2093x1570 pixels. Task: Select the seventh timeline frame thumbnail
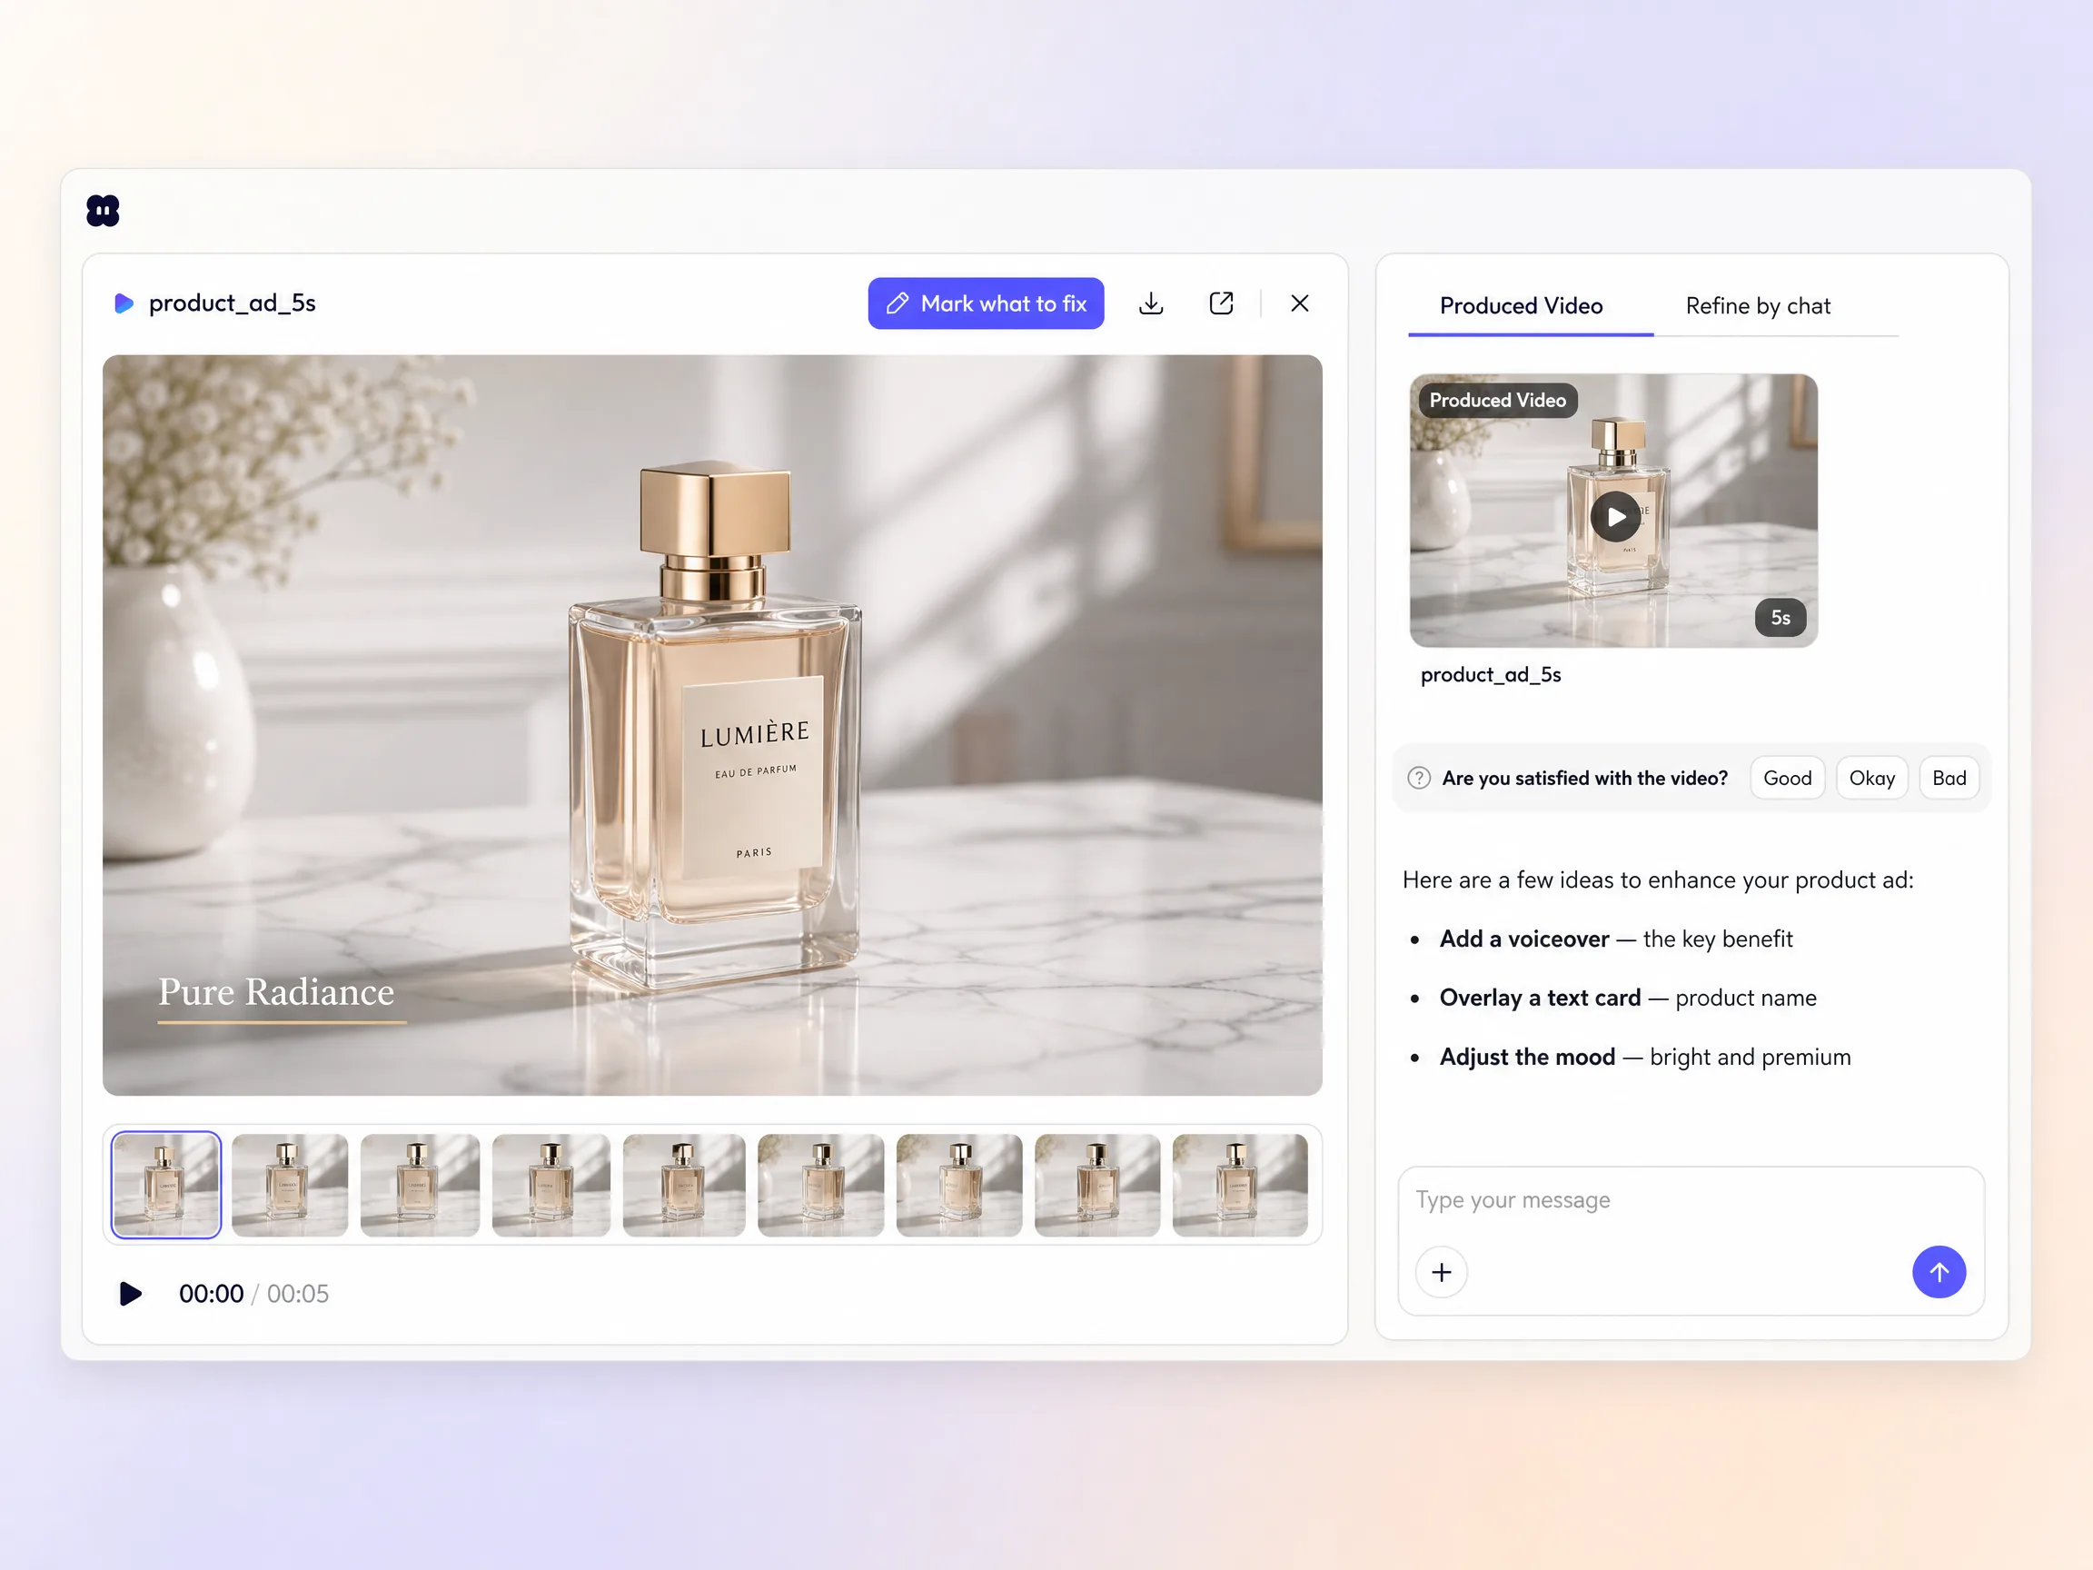tap(959, 1185)
